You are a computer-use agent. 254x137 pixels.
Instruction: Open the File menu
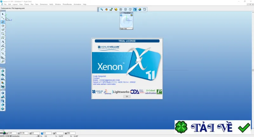coord(5,4)
